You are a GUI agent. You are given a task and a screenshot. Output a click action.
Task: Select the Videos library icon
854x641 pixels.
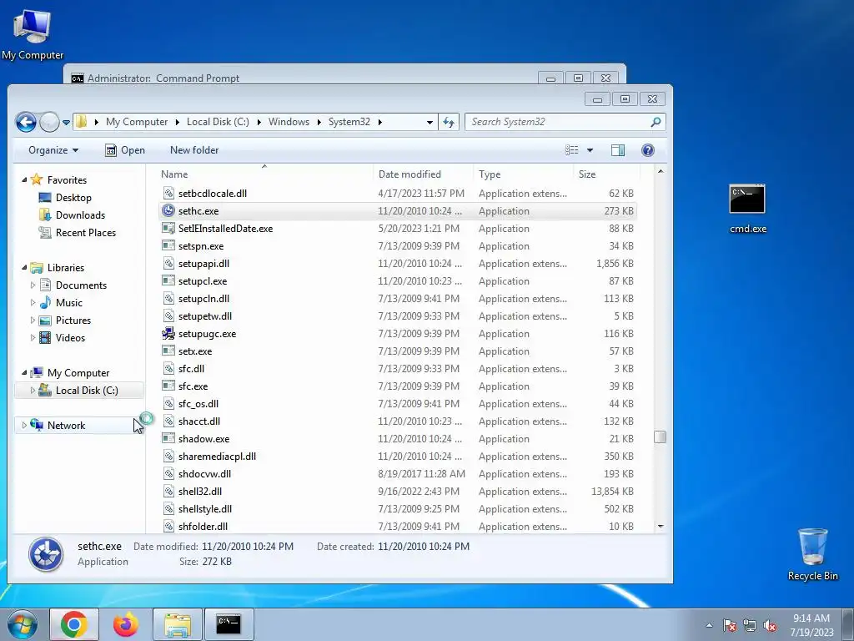(46, 338)
